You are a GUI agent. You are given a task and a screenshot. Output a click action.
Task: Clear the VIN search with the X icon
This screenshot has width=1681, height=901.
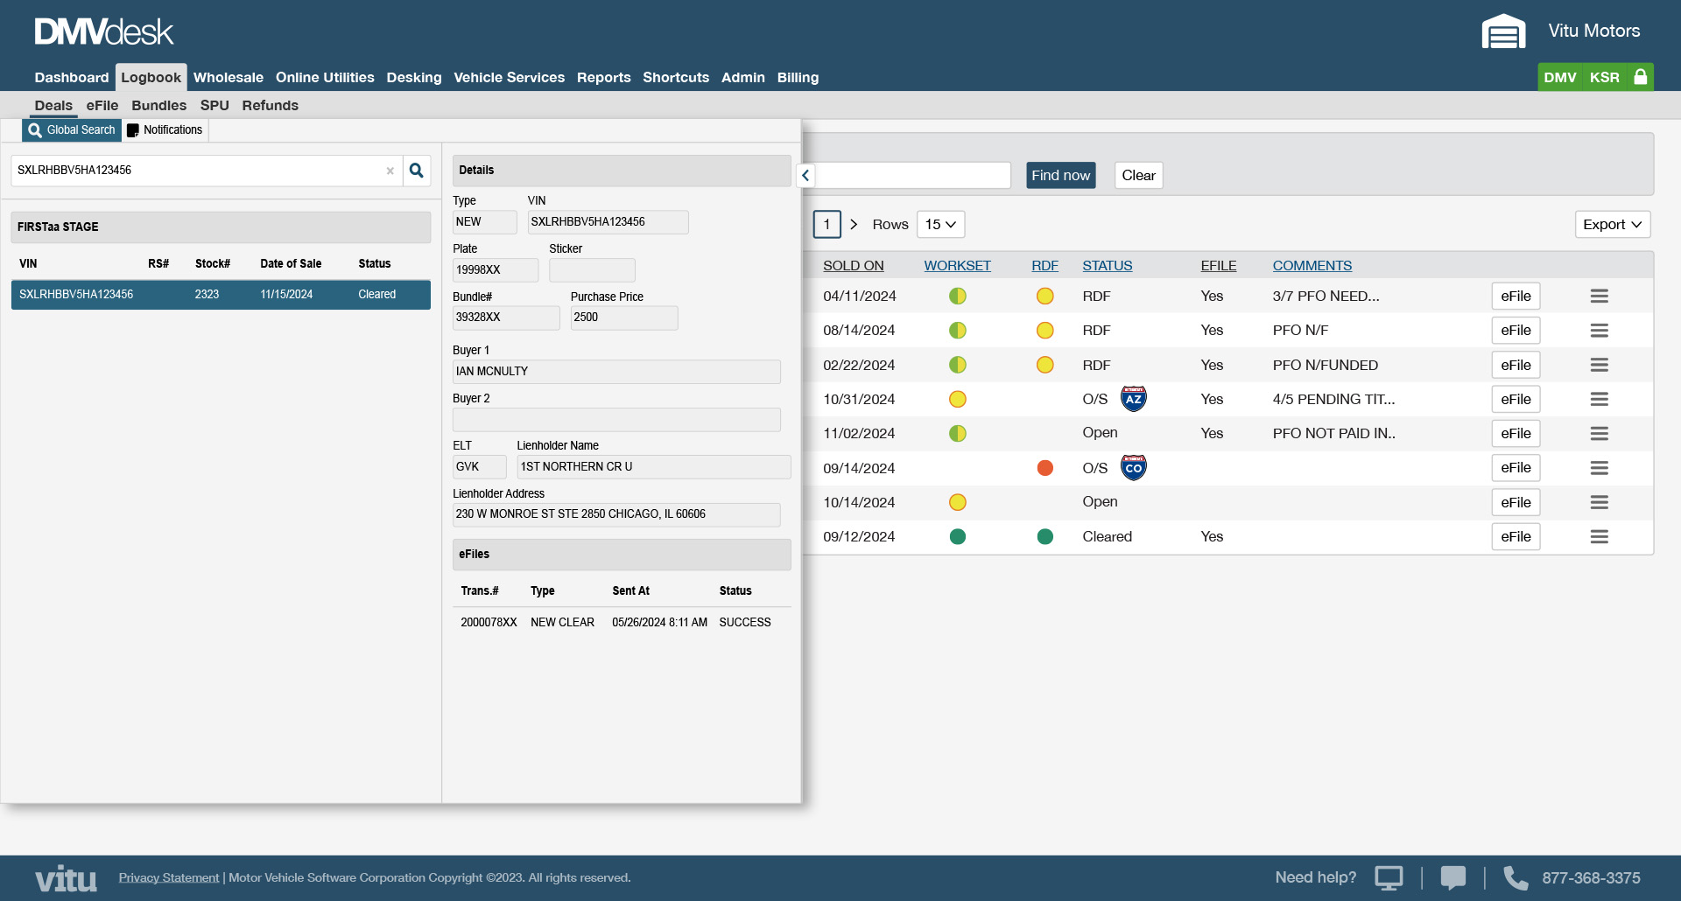tap(390, 171)
